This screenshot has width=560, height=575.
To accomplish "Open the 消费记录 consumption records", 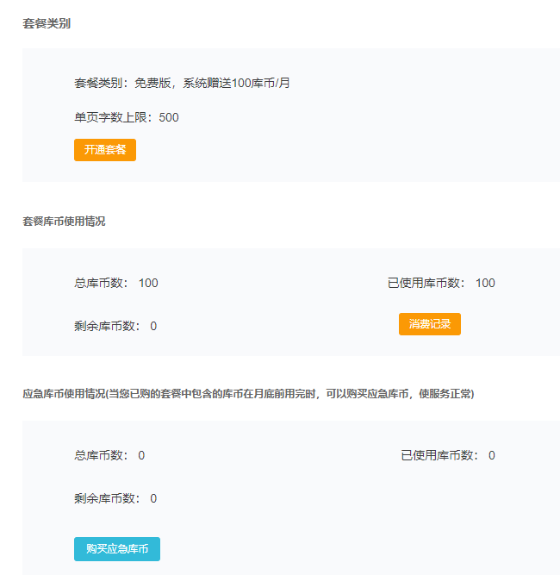I will pos(430,324).
